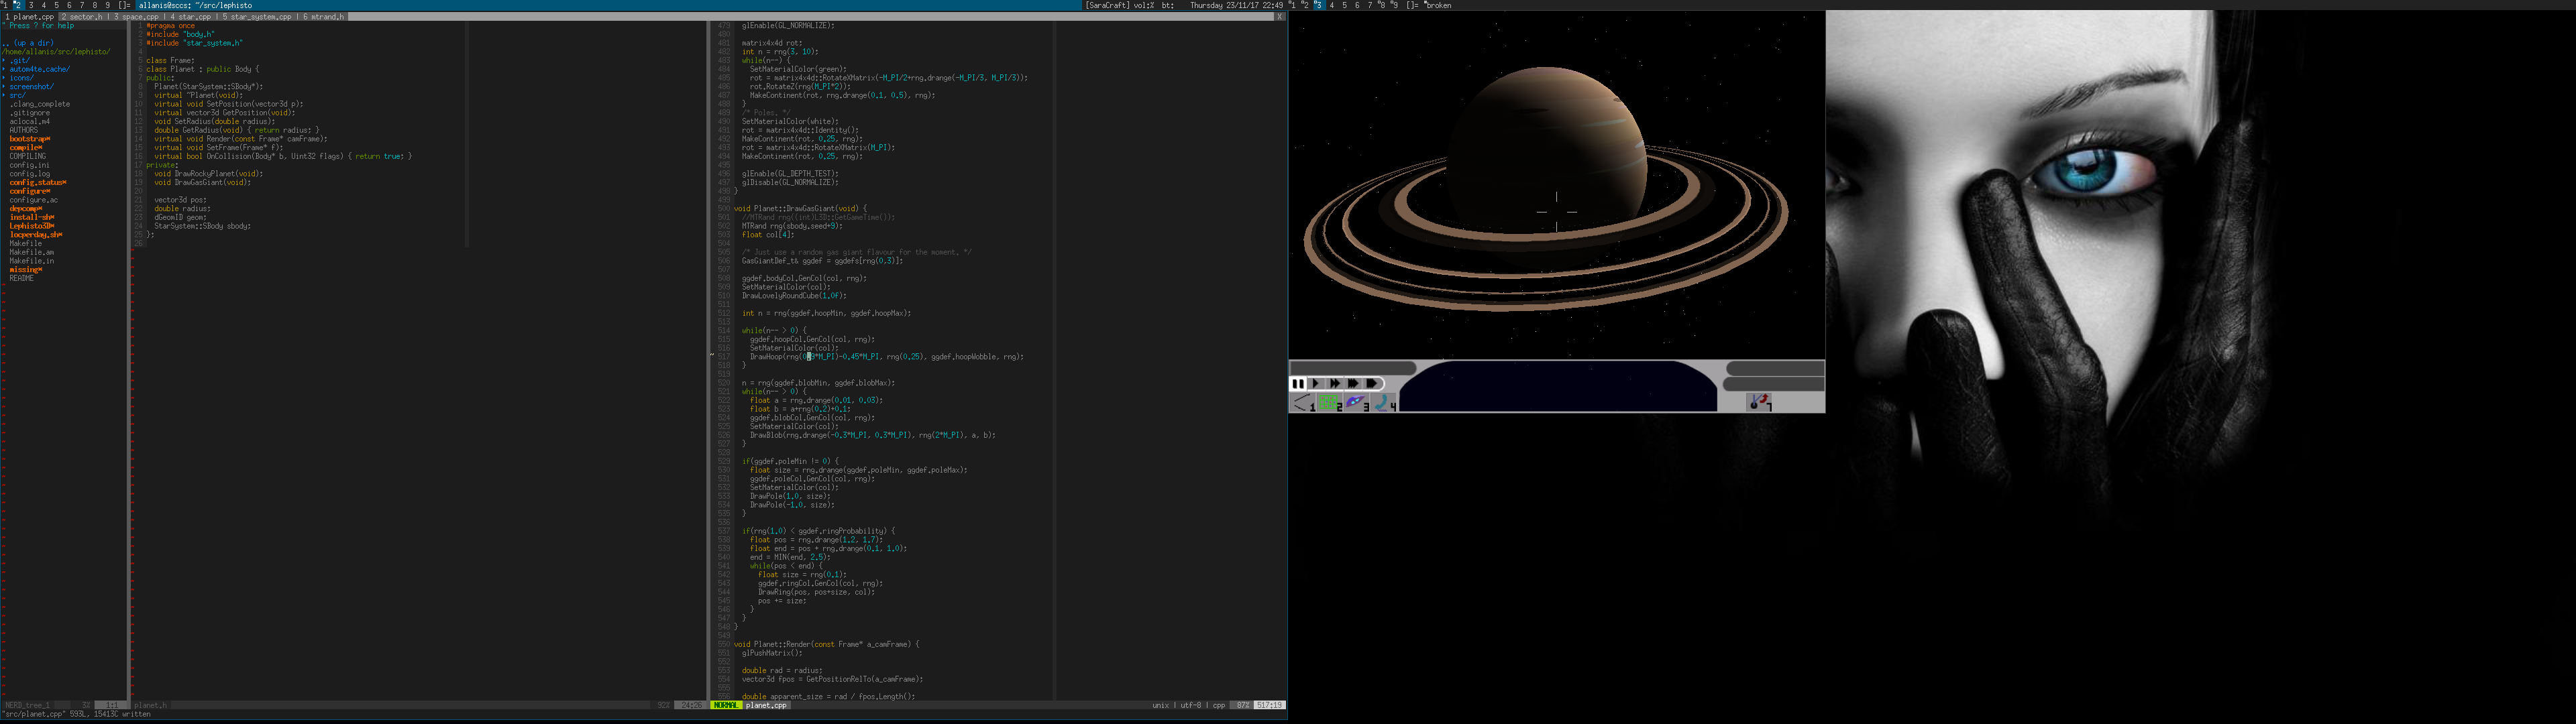Click the launch/takeoff icon numbered 7
The height and width of the screenshot is (724, 2576).
[x=1759, y=402]
